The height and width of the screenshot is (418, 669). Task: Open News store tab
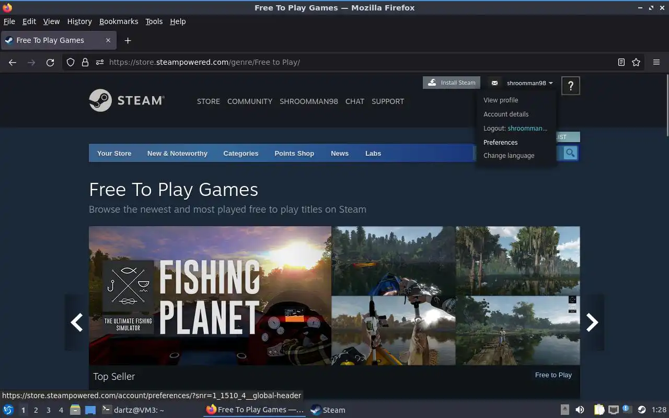click(x=340, y=153)
